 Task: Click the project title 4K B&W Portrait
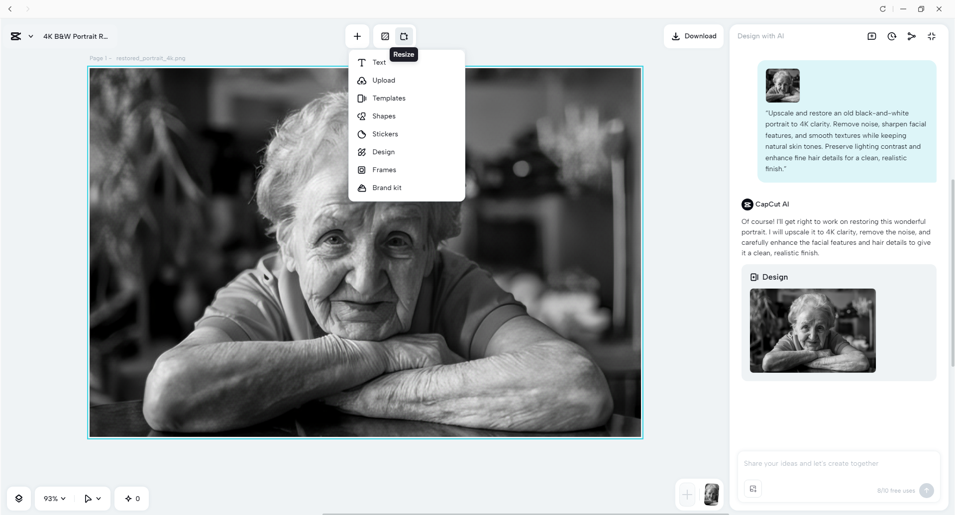76,36
